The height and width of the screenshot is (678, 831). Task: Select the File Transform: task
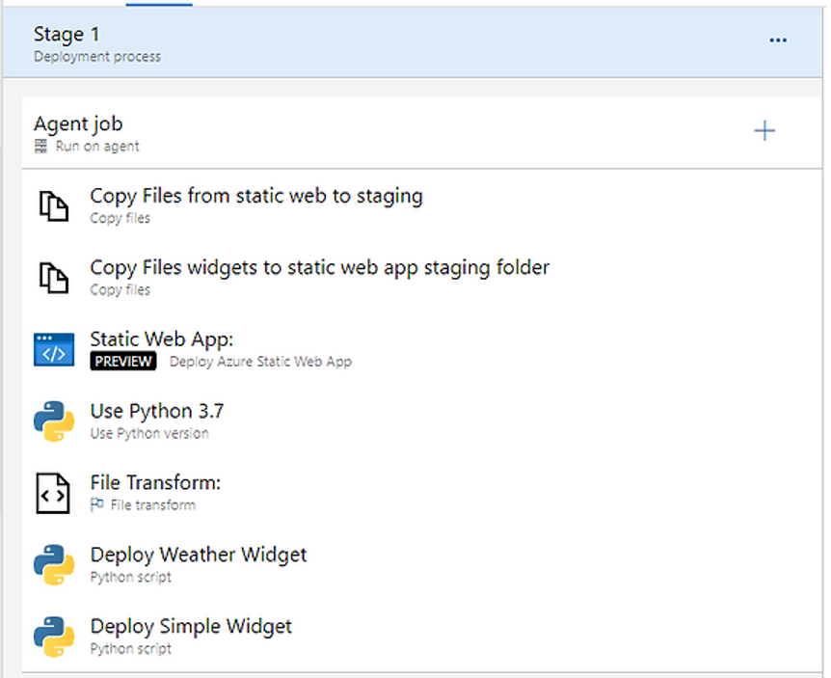(421, 493)
